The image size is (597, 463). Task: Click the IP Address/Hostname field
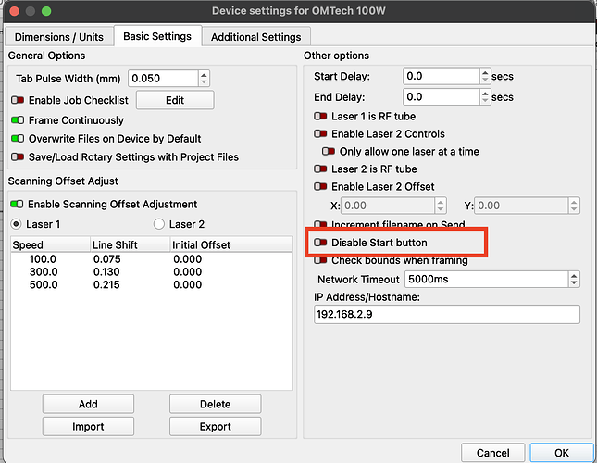click(x=447, y=314)
